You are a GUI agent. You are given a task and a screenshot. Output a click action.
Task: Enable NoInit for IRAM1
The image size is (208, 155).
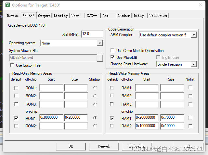pyautogui.click(x=190, y=118)
